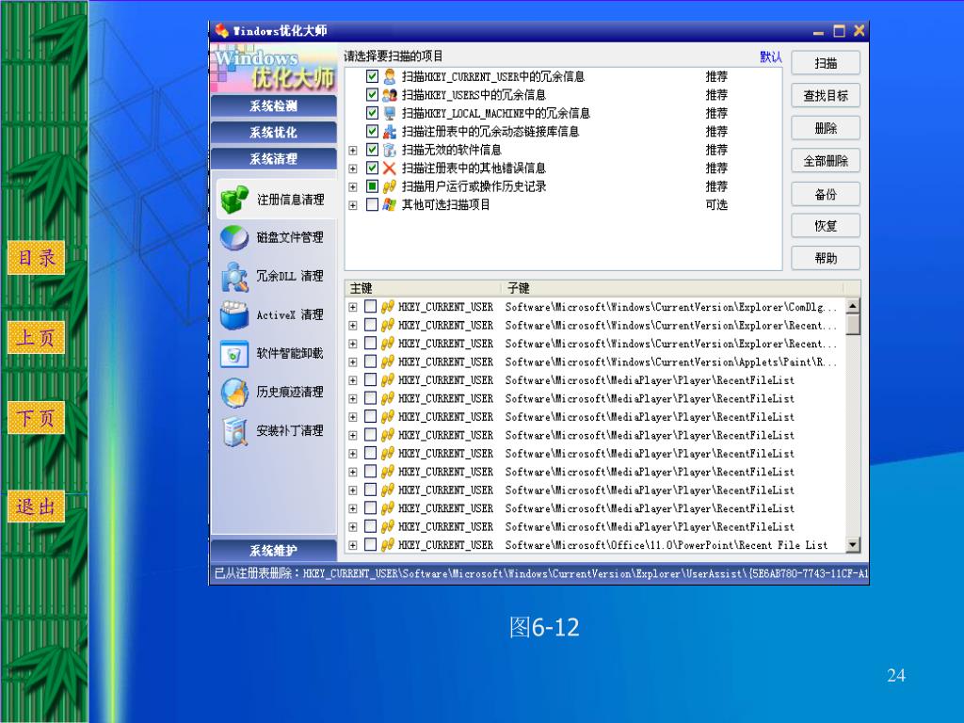This screenshot has width=964, height=723.
Task: Expand the PowerPoint Recent File List row
Action: (x=353, y=545)
